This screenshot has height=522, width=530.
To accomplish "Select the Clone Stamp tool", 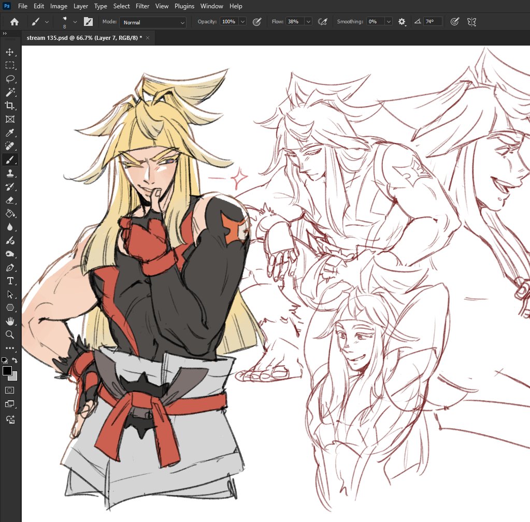I will [x=10, y=173].
